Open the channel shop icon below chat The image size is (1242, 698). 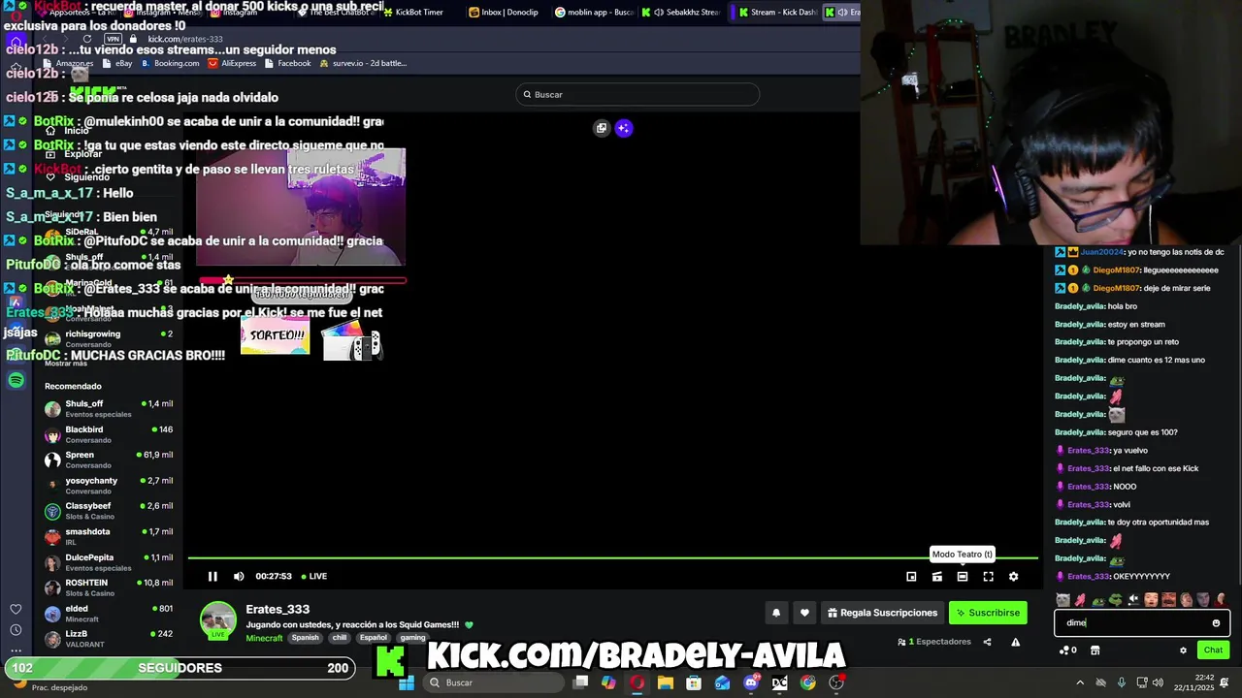tap(1095, 650)
